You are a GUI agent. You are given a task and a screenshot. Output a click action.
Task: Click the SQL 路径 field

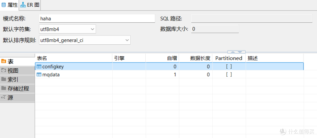(x=252, y=18)
